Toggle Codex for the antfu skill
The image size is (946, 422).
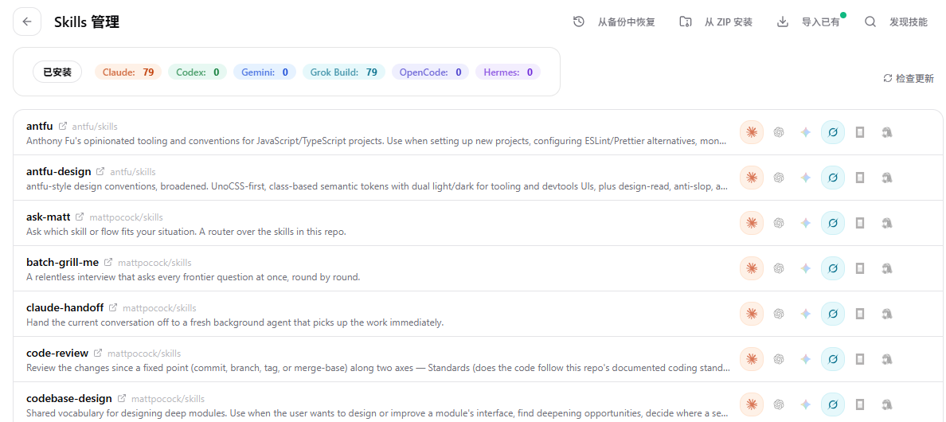tap(779, 133)
